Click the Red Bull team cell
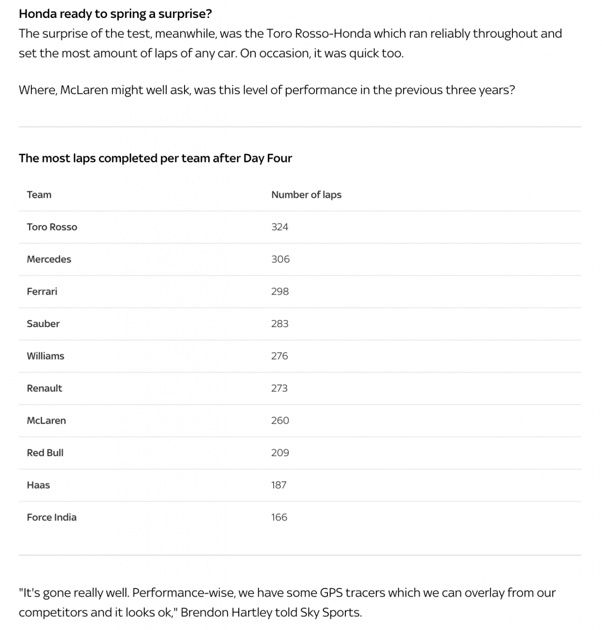The width and height of the screenshot is (602, 630). click(45, 453)
